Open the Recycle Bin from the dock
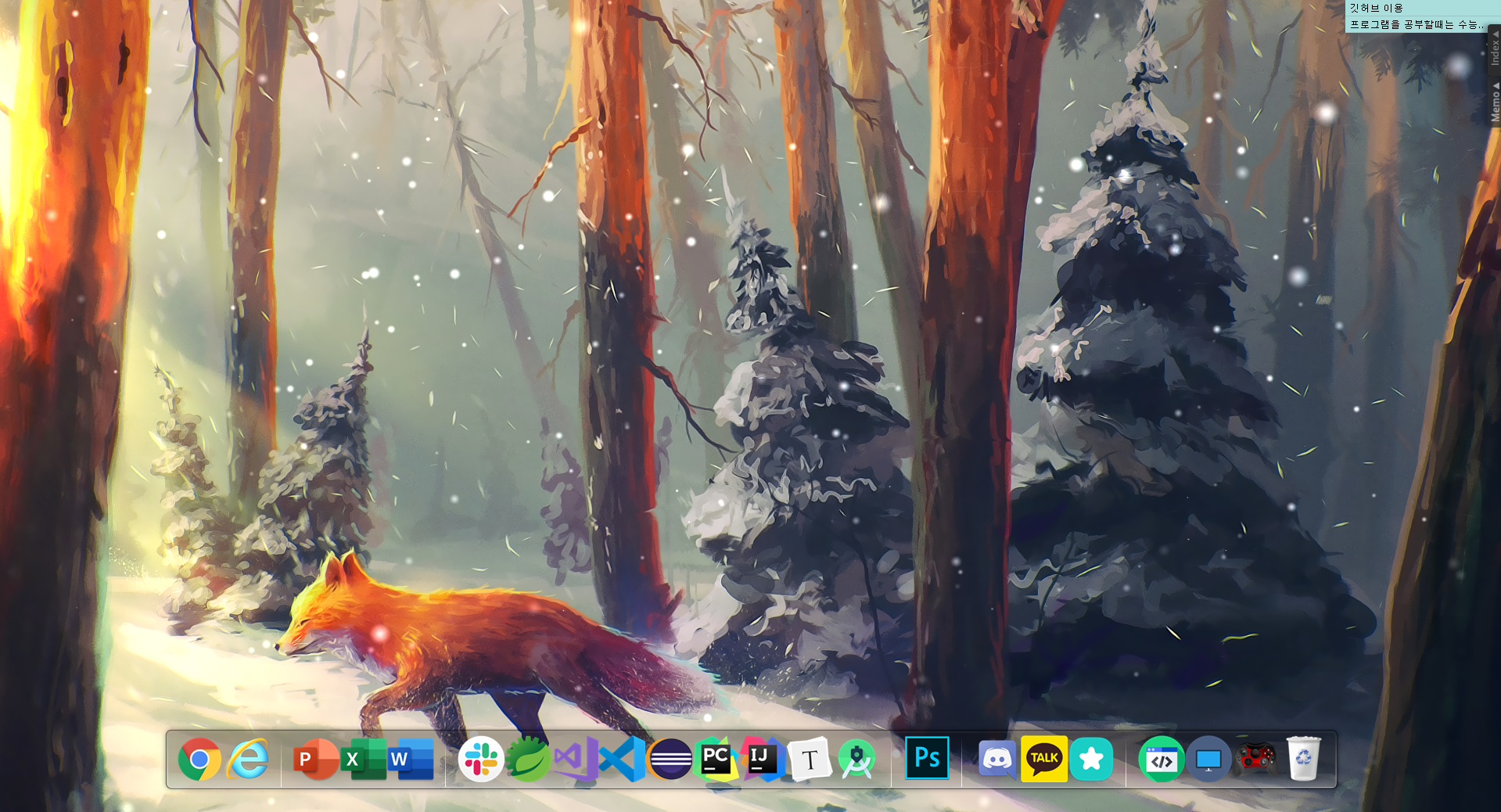The width and height of the screenshot is (1501, 812). click(x=1303, y=759)
